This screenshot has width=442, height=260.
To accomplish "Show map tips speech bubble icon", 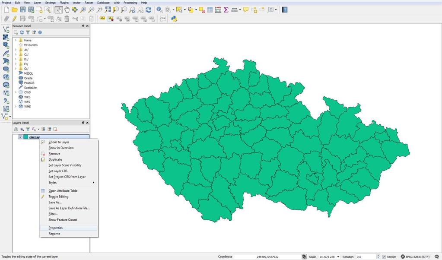I will [x=245, y=10].
